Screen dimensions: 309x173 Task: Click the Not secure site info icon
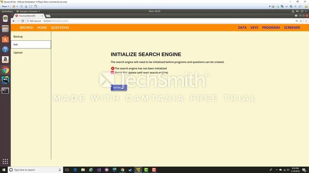click(28, 21)
